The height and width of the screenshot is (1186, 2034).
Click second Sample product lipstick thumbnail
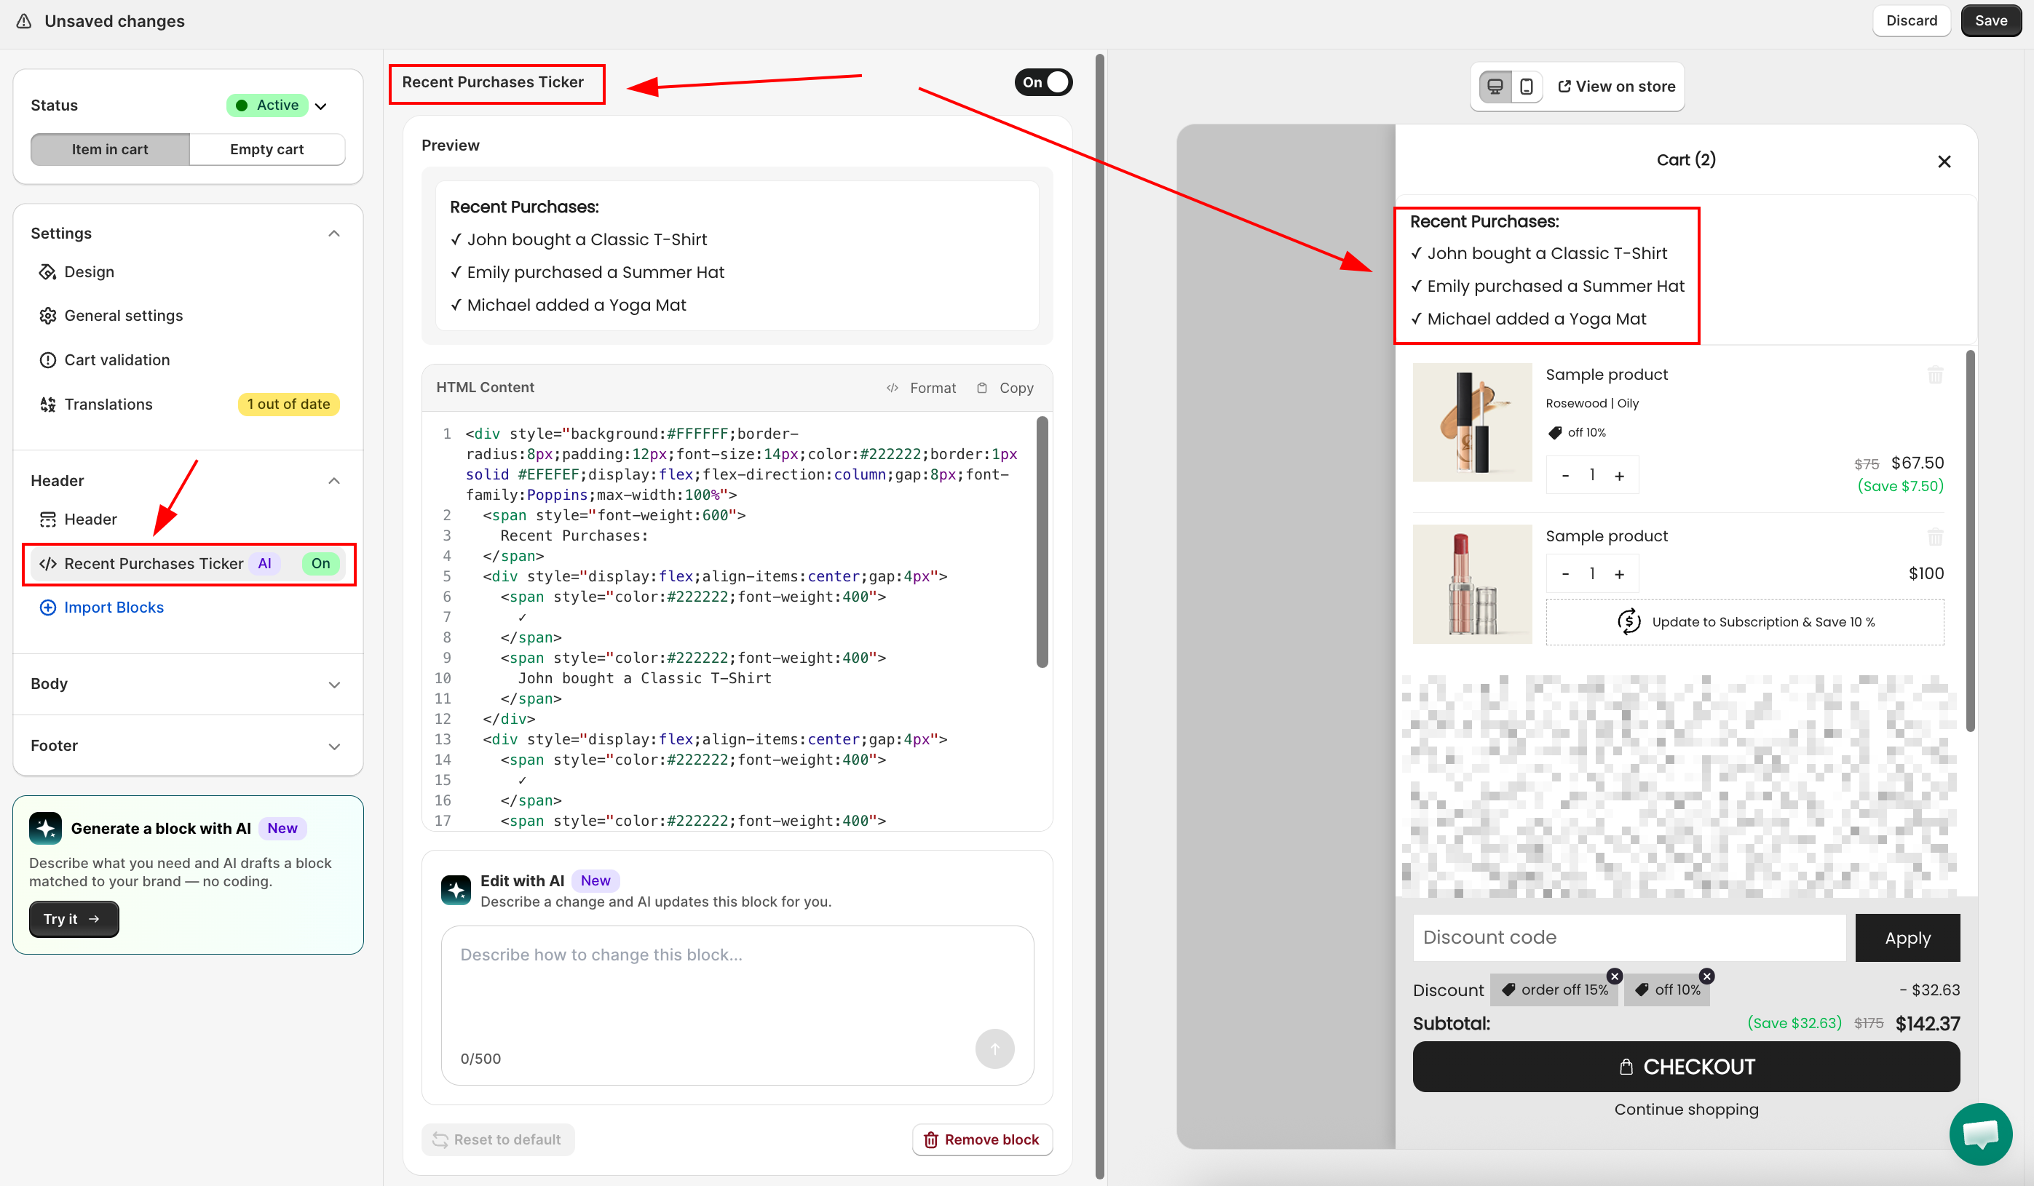click(x=1471, y=584)
